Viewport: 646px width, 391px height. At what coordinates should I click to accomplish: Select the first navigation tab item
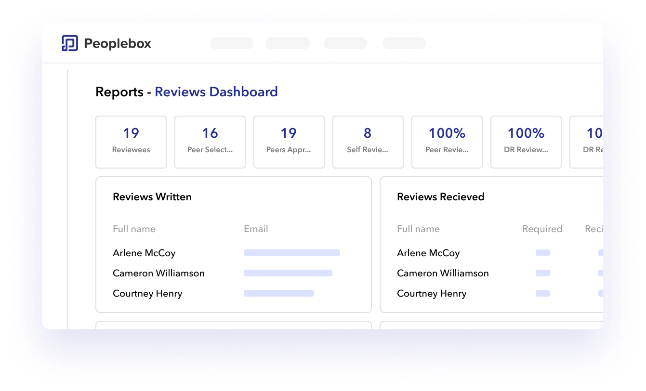click(231, 43)
